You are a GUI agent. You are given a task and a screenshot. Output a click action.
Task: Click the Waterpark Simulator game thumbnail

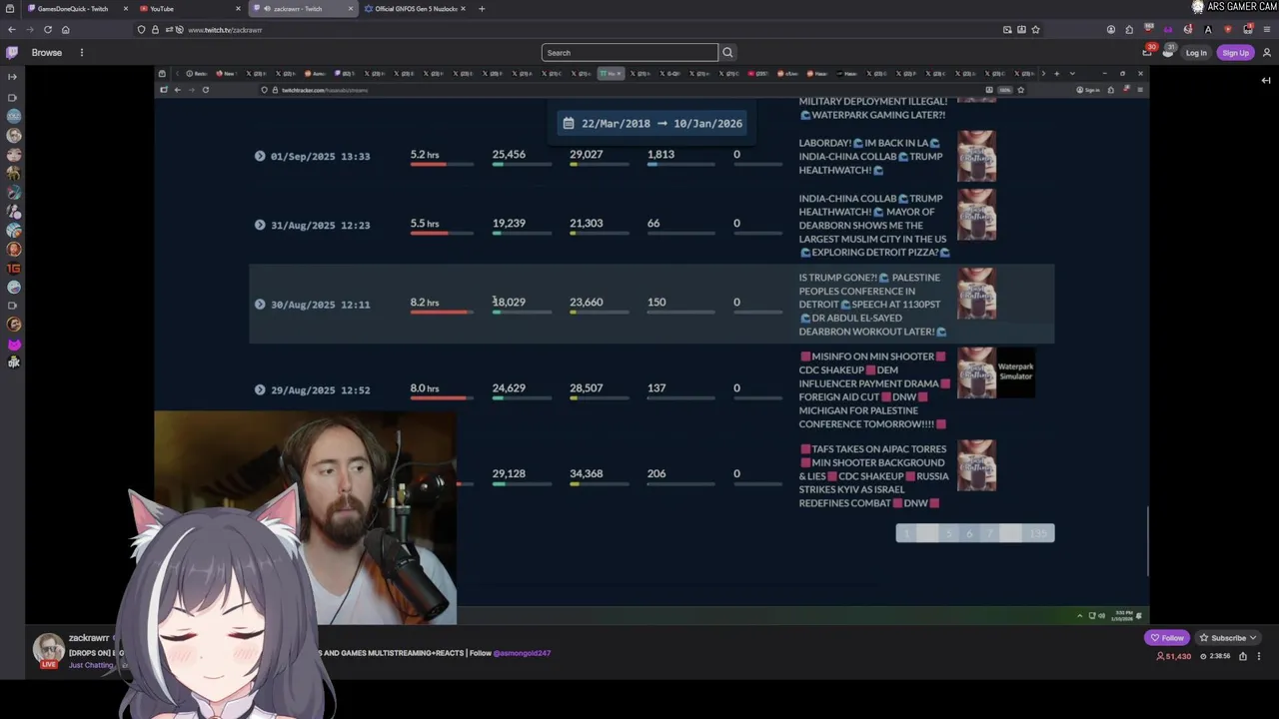tap(1015, 372)
